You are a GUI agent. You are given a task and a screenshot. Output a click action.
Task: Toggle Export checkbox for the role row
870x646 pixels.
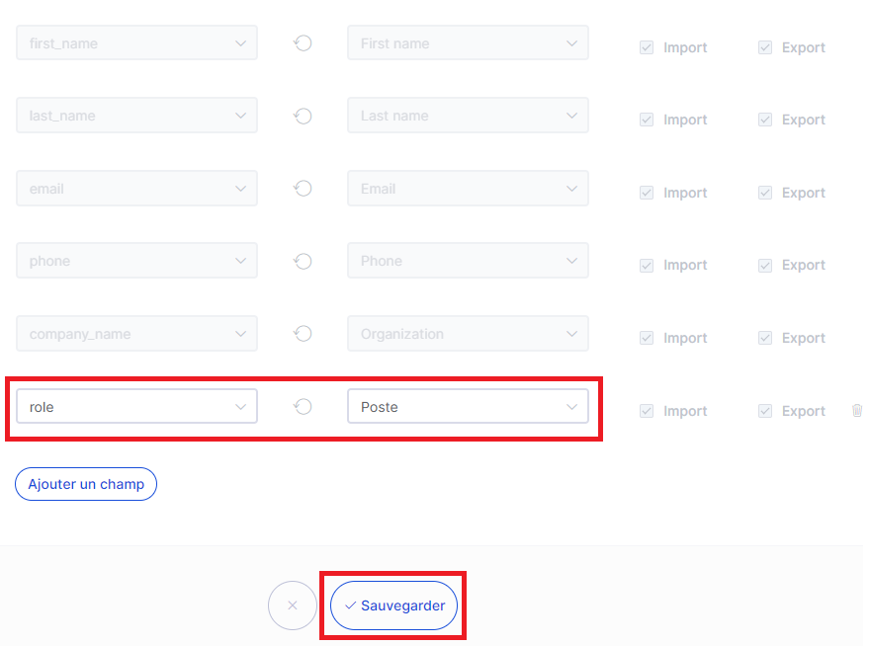765,411
